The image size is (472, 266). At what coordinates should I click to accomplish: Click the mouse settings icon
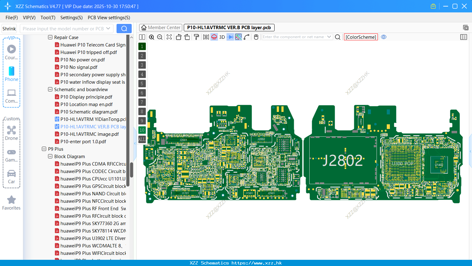(x=256, y=37)
